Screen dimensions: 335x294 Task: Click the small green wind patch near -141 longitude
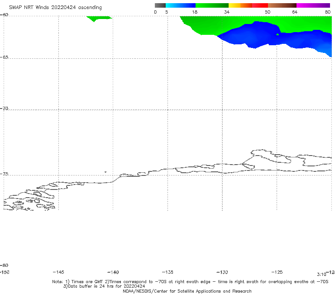99,19
